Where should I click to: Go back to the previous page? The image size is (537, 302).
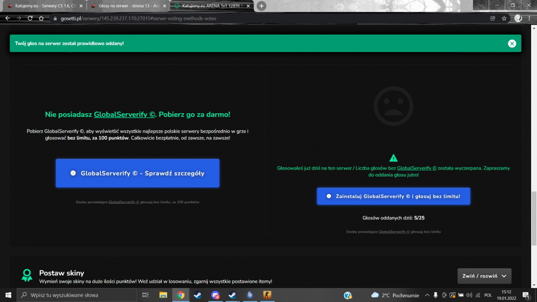point(8,18)
